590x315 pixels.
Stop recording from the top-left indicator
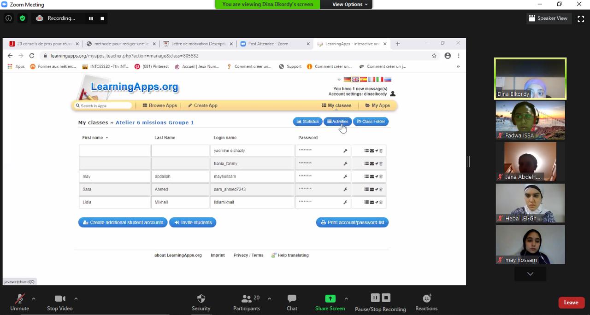pyautogui.click(x=102, y=18)
